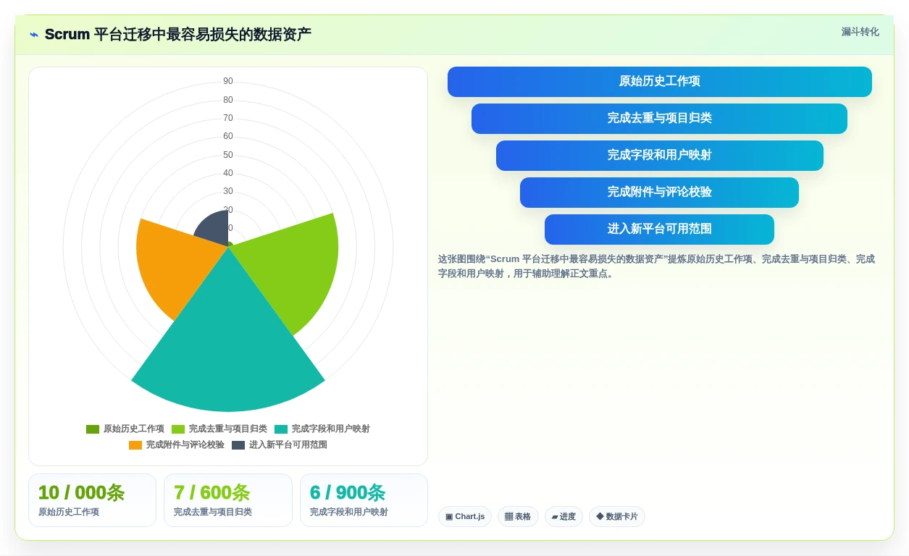Click the description paragraph starting 这张图围绕
The height and width of the screenshot is (556, 909).
coord(658,266)
